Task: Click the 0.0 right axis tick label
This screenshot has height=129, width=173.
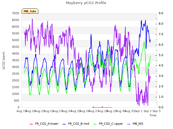Action: pyautogui.click(x=161, y=107)
